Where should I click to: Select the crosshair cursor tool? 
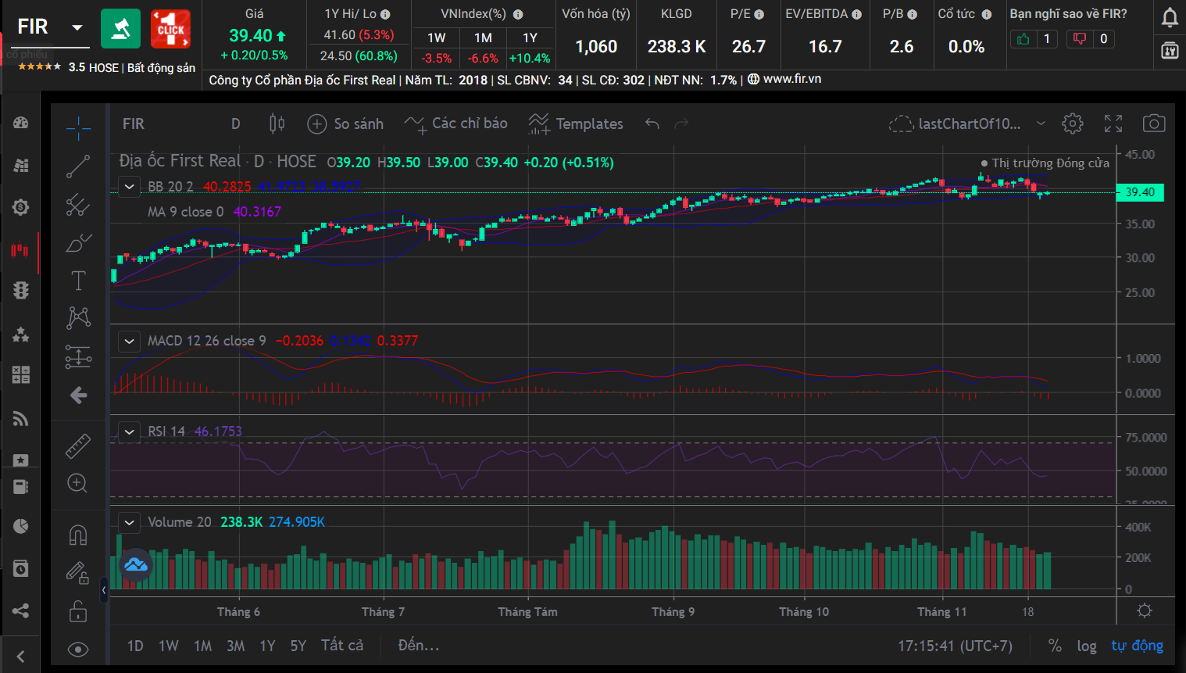click(x=78, y=127)
